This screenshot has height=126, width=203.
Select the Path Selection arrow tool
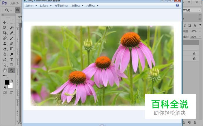click(5, 65)
